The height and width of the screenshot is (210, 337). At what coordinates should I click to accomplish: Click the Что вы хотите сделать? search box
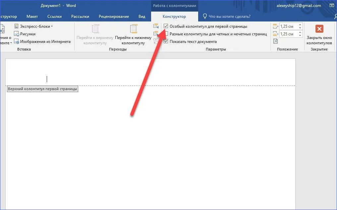230,17
